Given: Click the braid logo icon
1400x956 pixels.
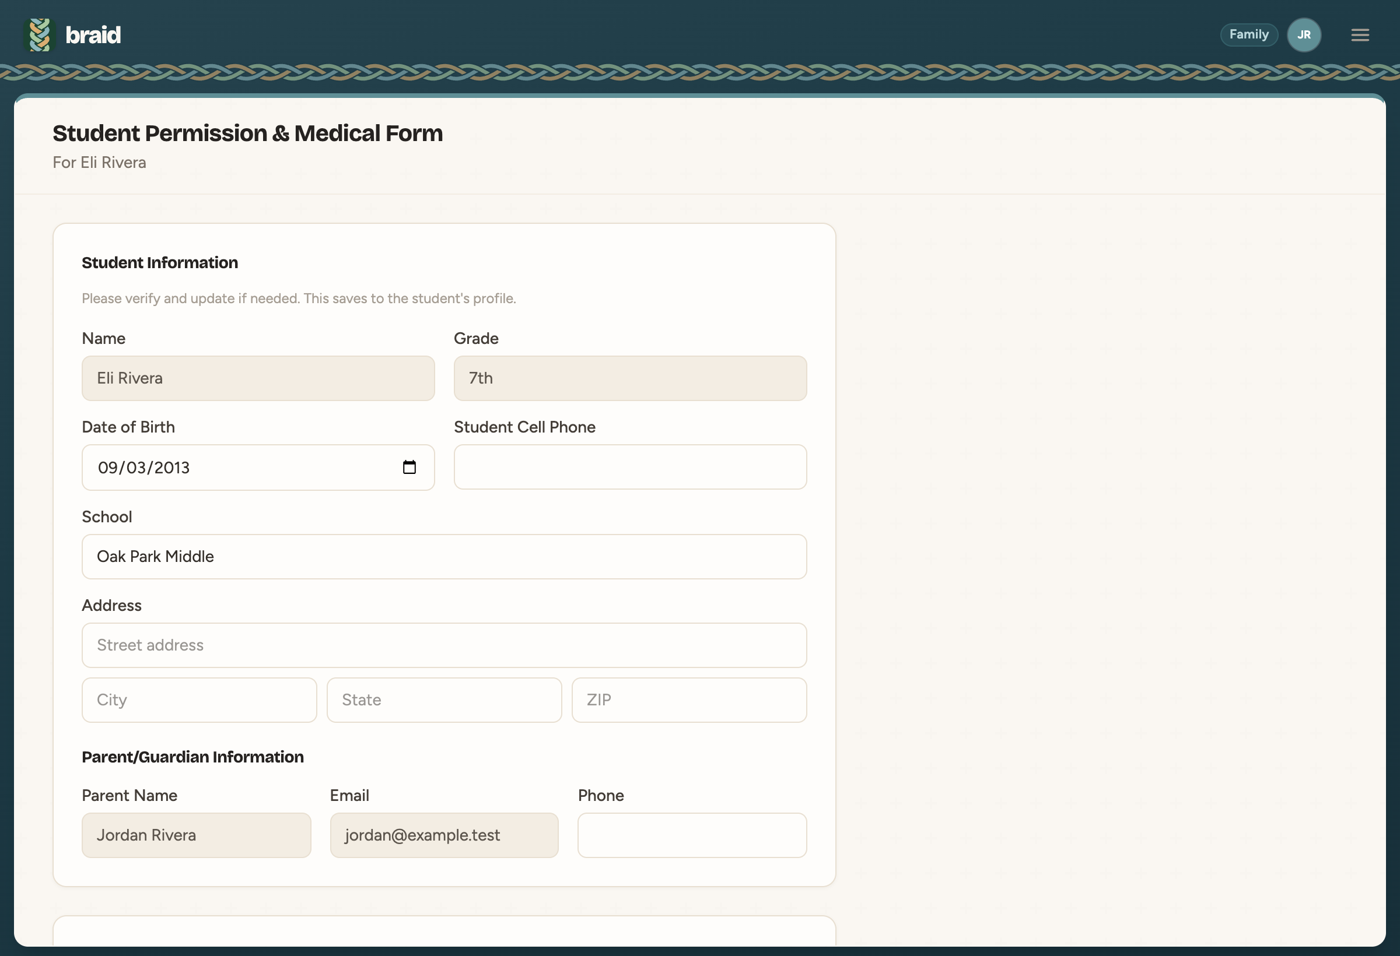Looking at the screenshot, I should pyautogui.click(x=40, y=35).
